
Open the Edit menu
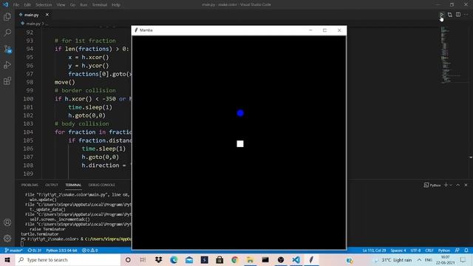point(27,5)
